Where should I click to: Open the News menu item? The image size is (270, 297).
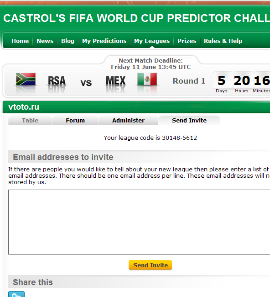pyautogui.click(x=45, y=41)
